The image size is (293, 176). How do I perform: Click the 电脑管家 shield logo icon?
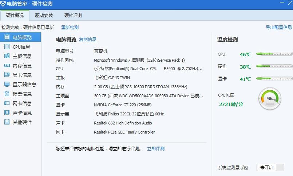click(x=3, y=4)
